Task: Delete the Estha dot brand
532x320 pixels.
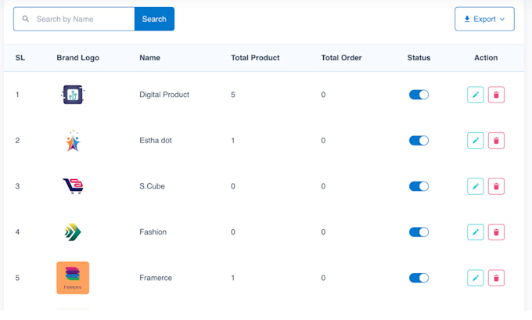Action: tap(496, 141)
